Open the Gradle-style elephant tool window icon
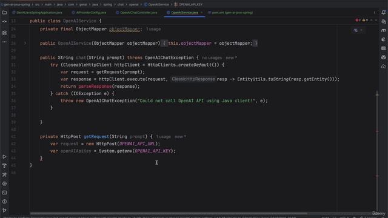The width and height of the screenshot is (388, 218). pos(383,39)
